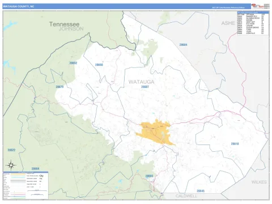Click the publisher logo in the title bar

coord(260,6)
